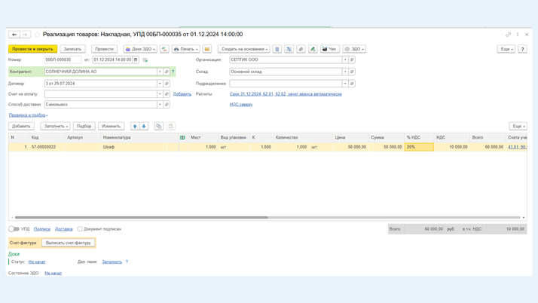Click the Провести и закрыть button
Screen dimensions: 538x303
pyautogui.click(x=33, y=49)
